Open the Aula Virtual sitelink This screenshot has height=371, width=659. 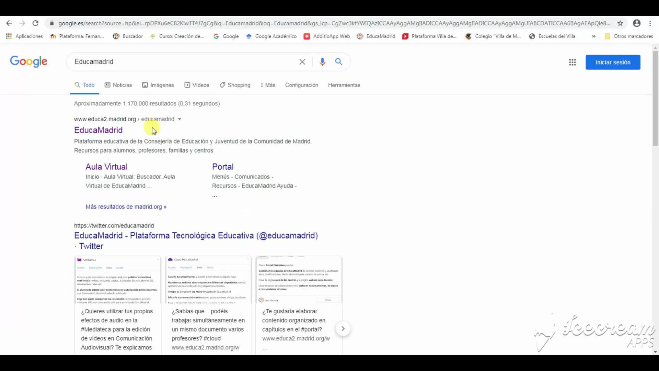coord(106,167)
